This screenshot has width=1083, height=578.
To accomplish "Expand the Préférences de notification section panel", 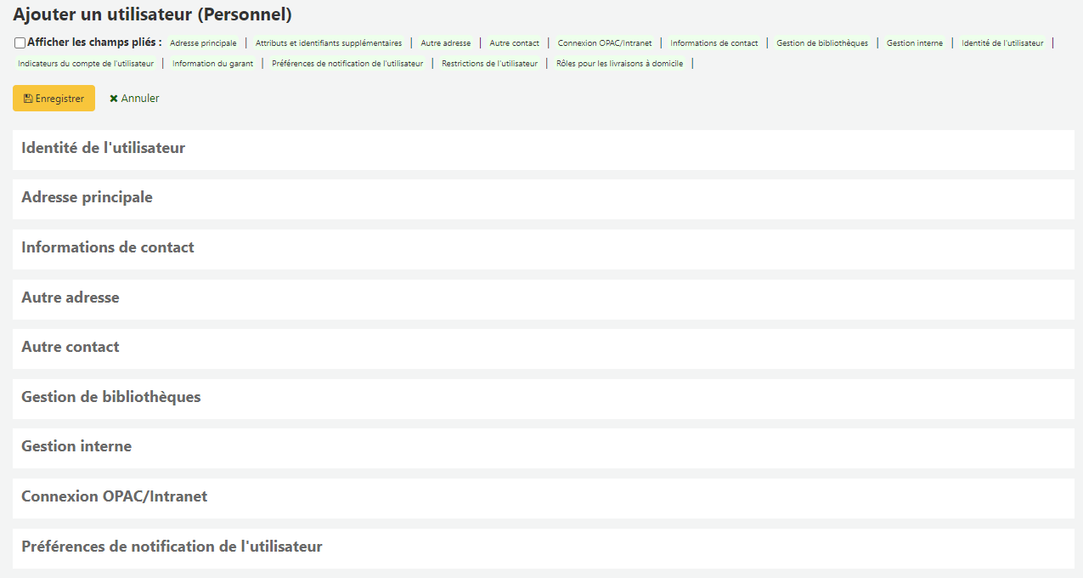I will coord(172,547).
